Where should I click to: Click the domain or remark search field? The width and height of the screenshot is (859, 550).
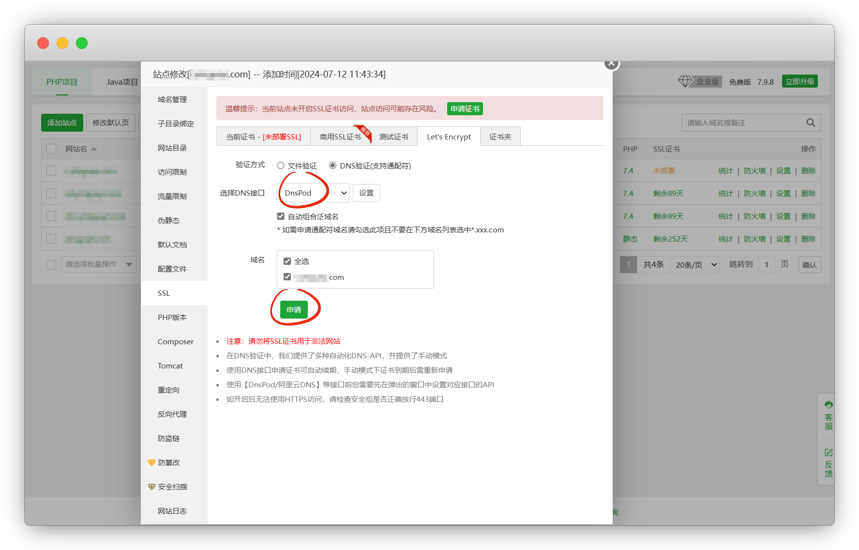click(x=743, y=123)
